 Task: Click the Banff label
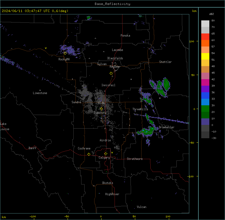pos(32,148)
